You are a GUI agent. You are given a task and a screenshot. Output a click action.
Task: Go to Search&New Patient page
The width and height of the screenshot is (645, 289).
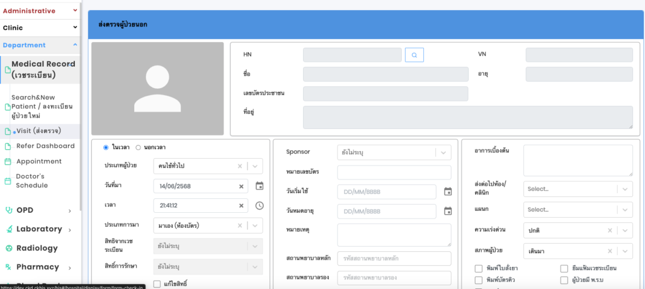[x=42, y=106]
